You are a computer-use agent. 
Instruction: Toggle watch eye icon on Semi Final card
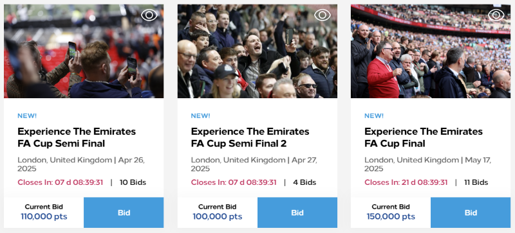[x=149, y=15]
